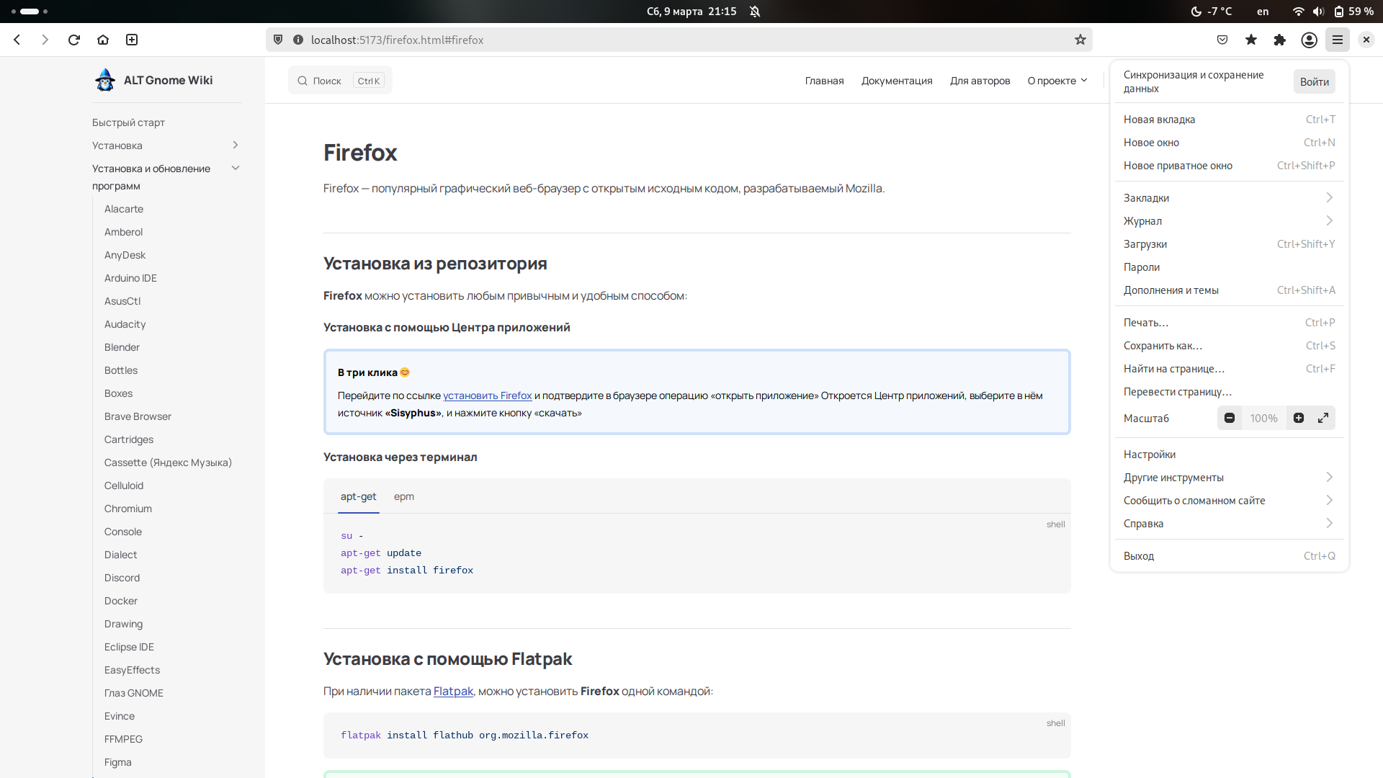1383x778 pixels.
Task: Click the Войти login button
Action: click(x=1315, y=81)
